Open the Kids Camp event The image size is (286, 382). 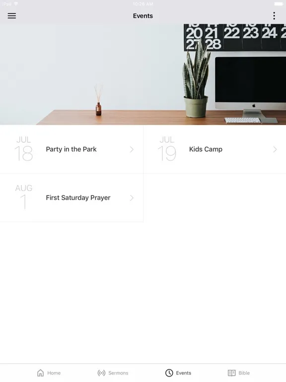tap(214, 149)
